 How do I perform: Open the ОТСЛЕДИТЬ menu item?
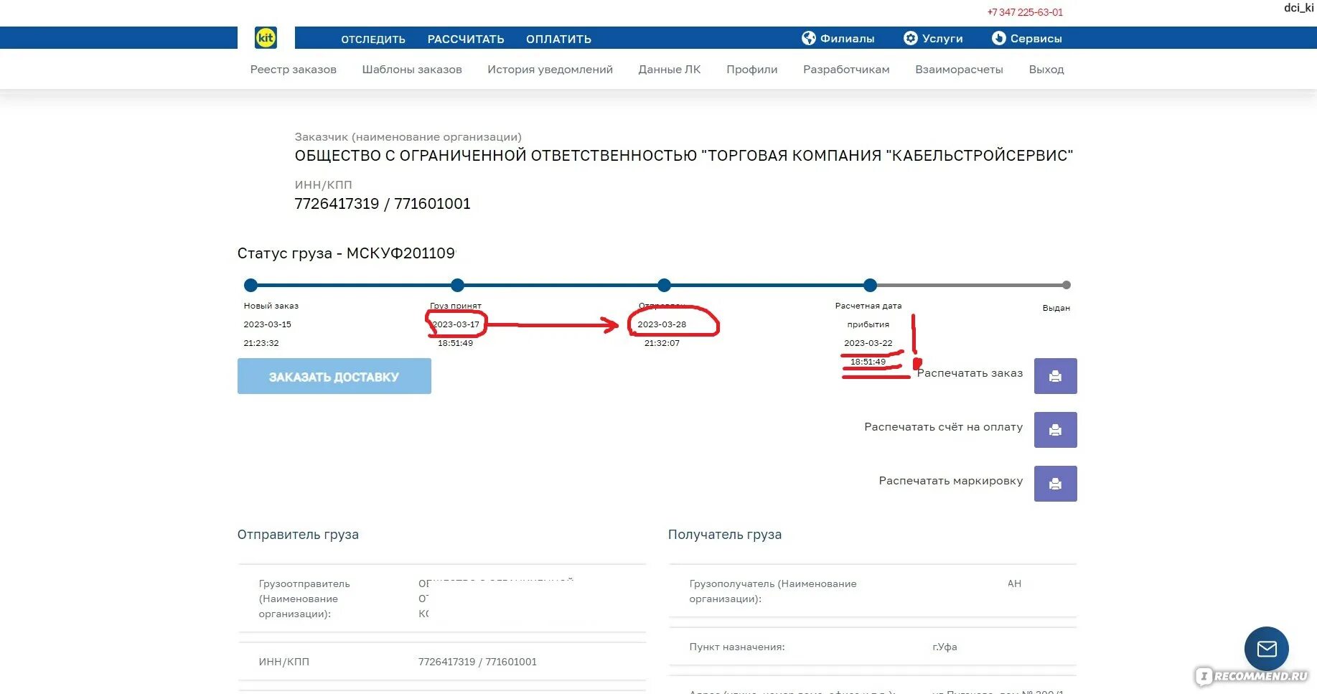click(373, 39)
